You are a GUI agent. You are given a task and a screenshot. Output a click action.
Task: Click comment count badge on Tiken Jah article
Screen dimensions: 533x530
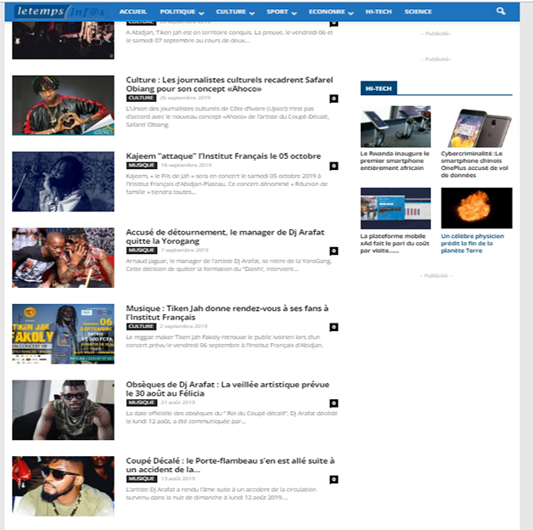point(334,327)
